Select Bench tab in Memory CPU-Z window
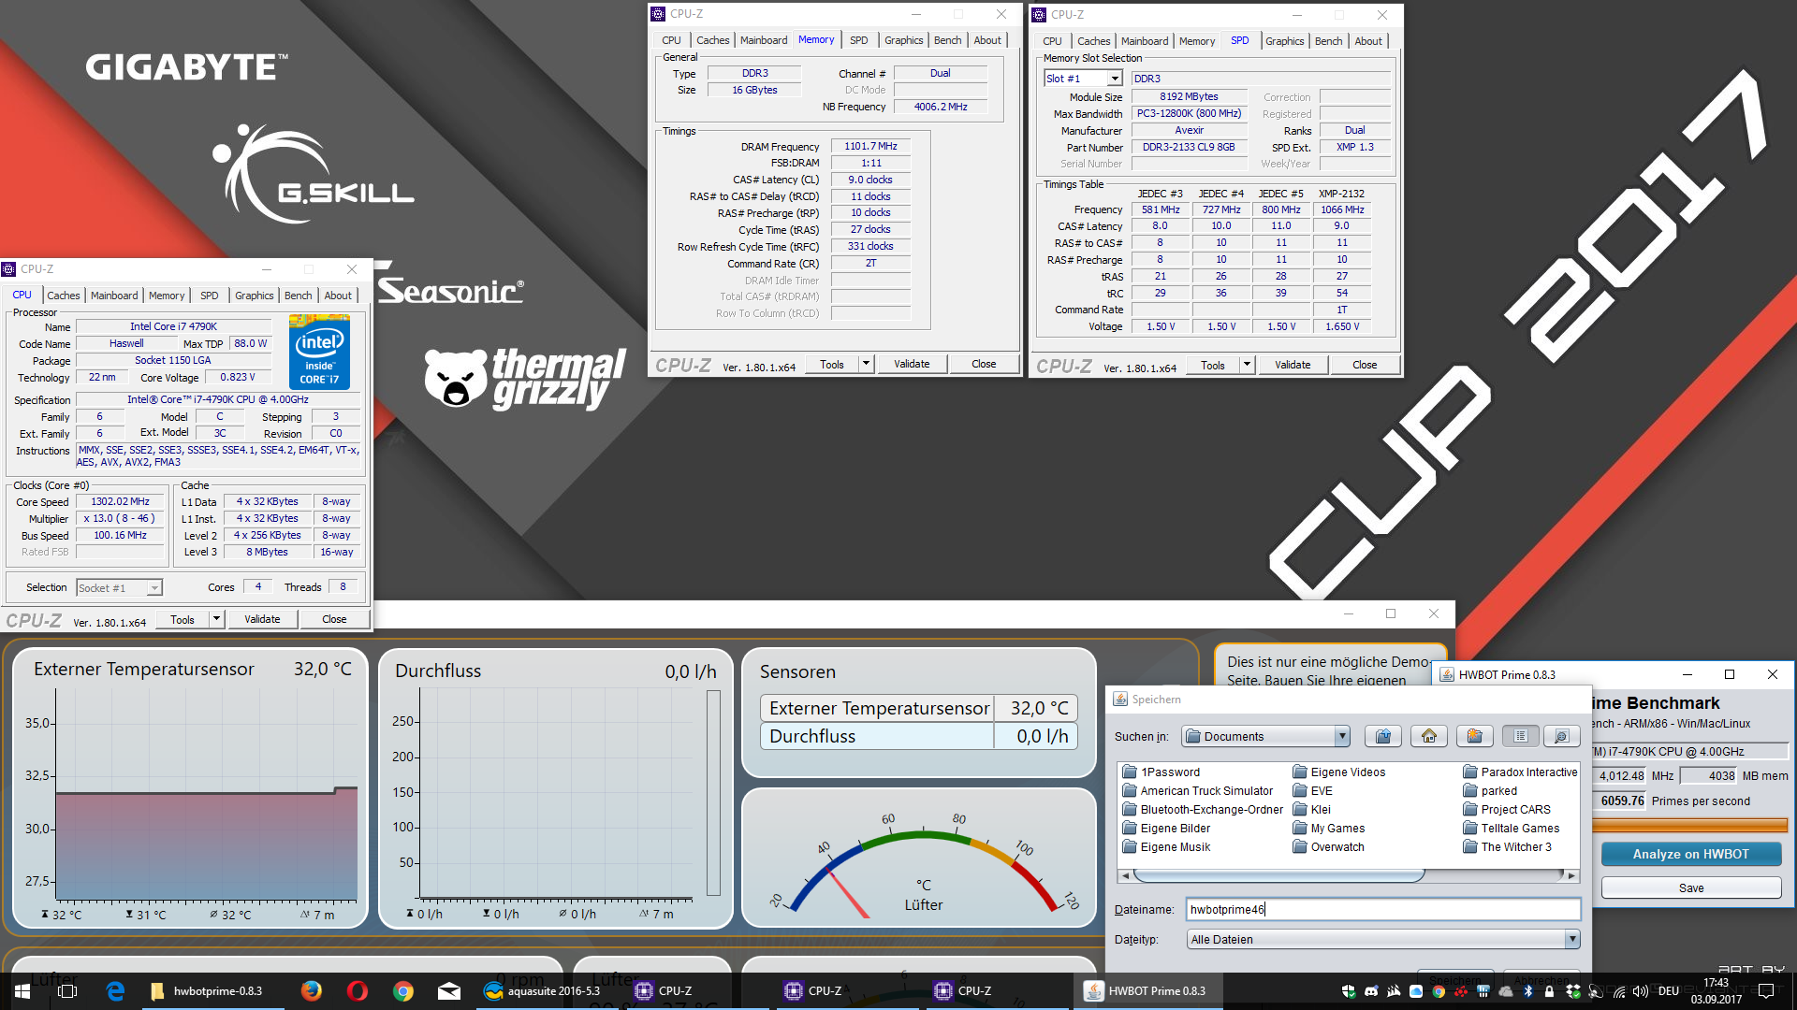Image resolution: width=1797 pixels, height=1010 pixels. point(947,40)
